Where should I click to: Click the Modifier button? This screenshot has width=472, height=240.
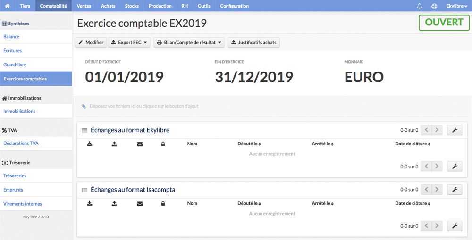(x=91, y=42)
